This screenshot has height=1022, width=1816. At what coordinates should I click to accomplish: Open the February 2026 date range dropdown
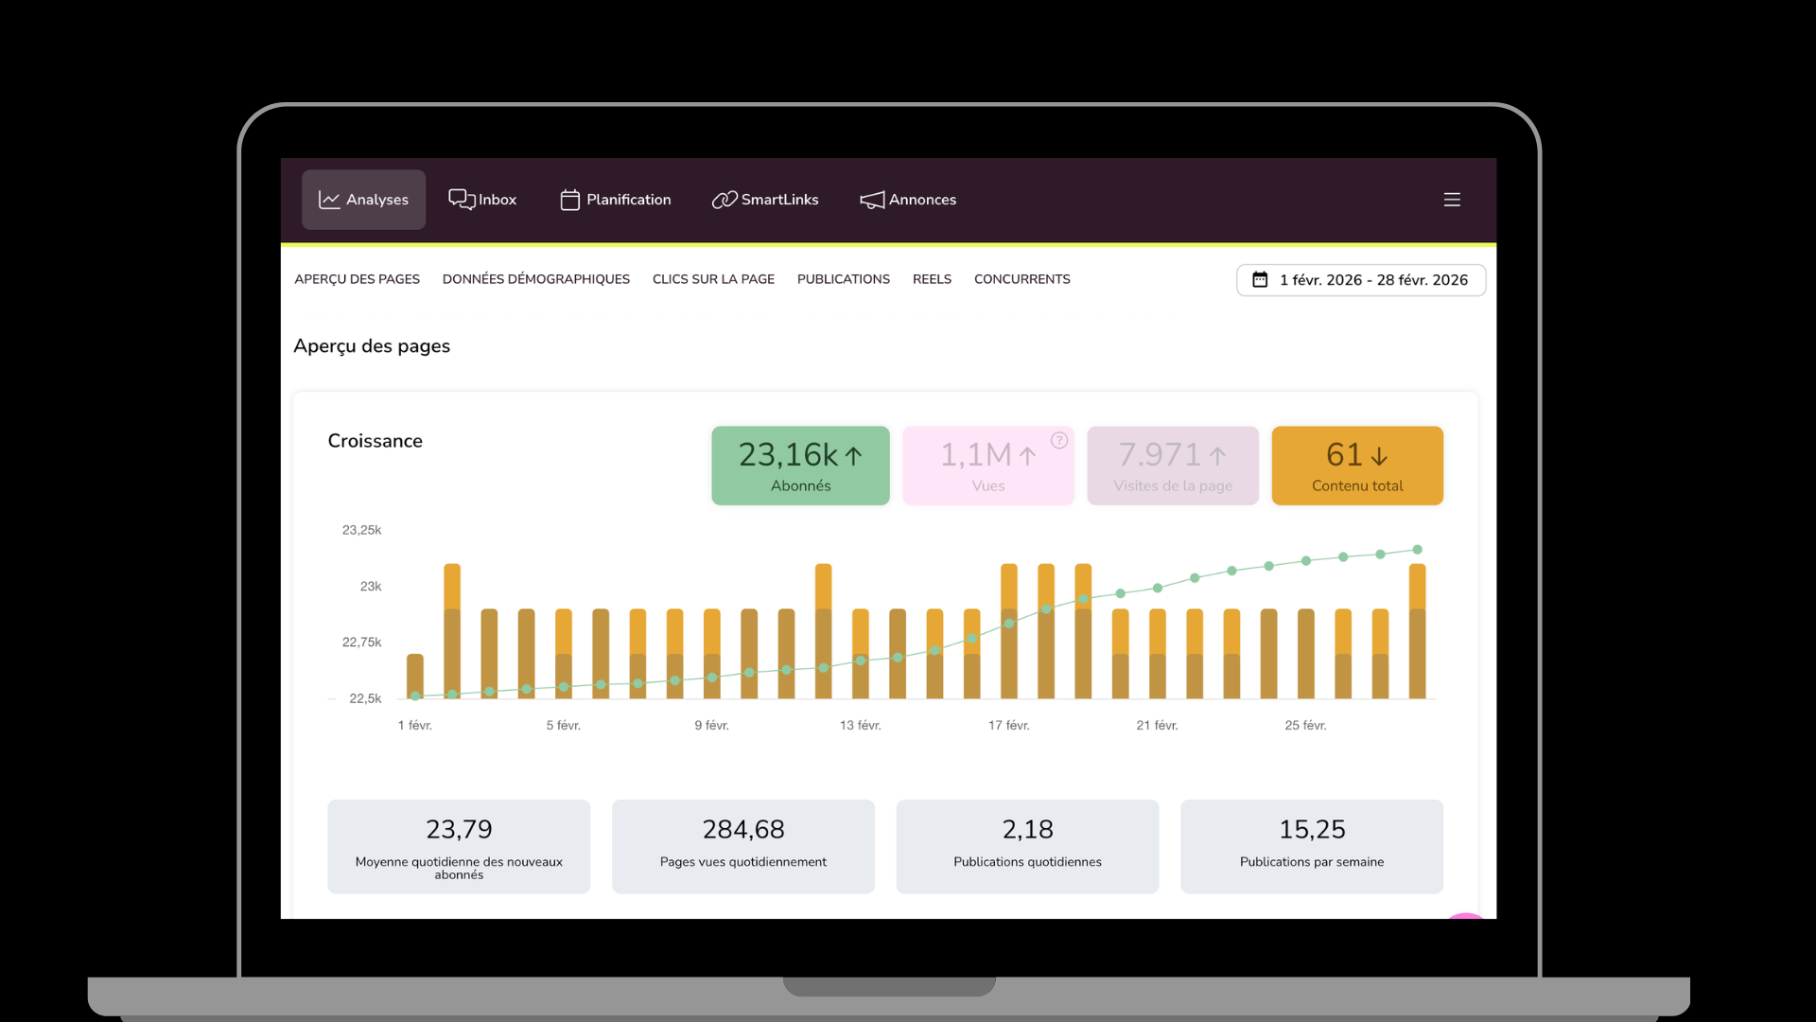tap(1372, 280)
